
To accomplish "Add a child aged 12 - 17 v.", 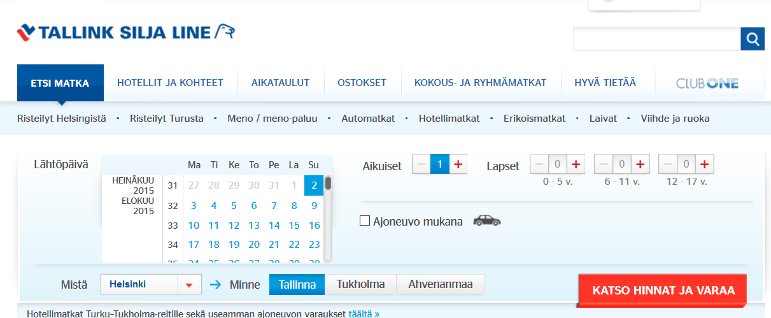I will 704,165.
